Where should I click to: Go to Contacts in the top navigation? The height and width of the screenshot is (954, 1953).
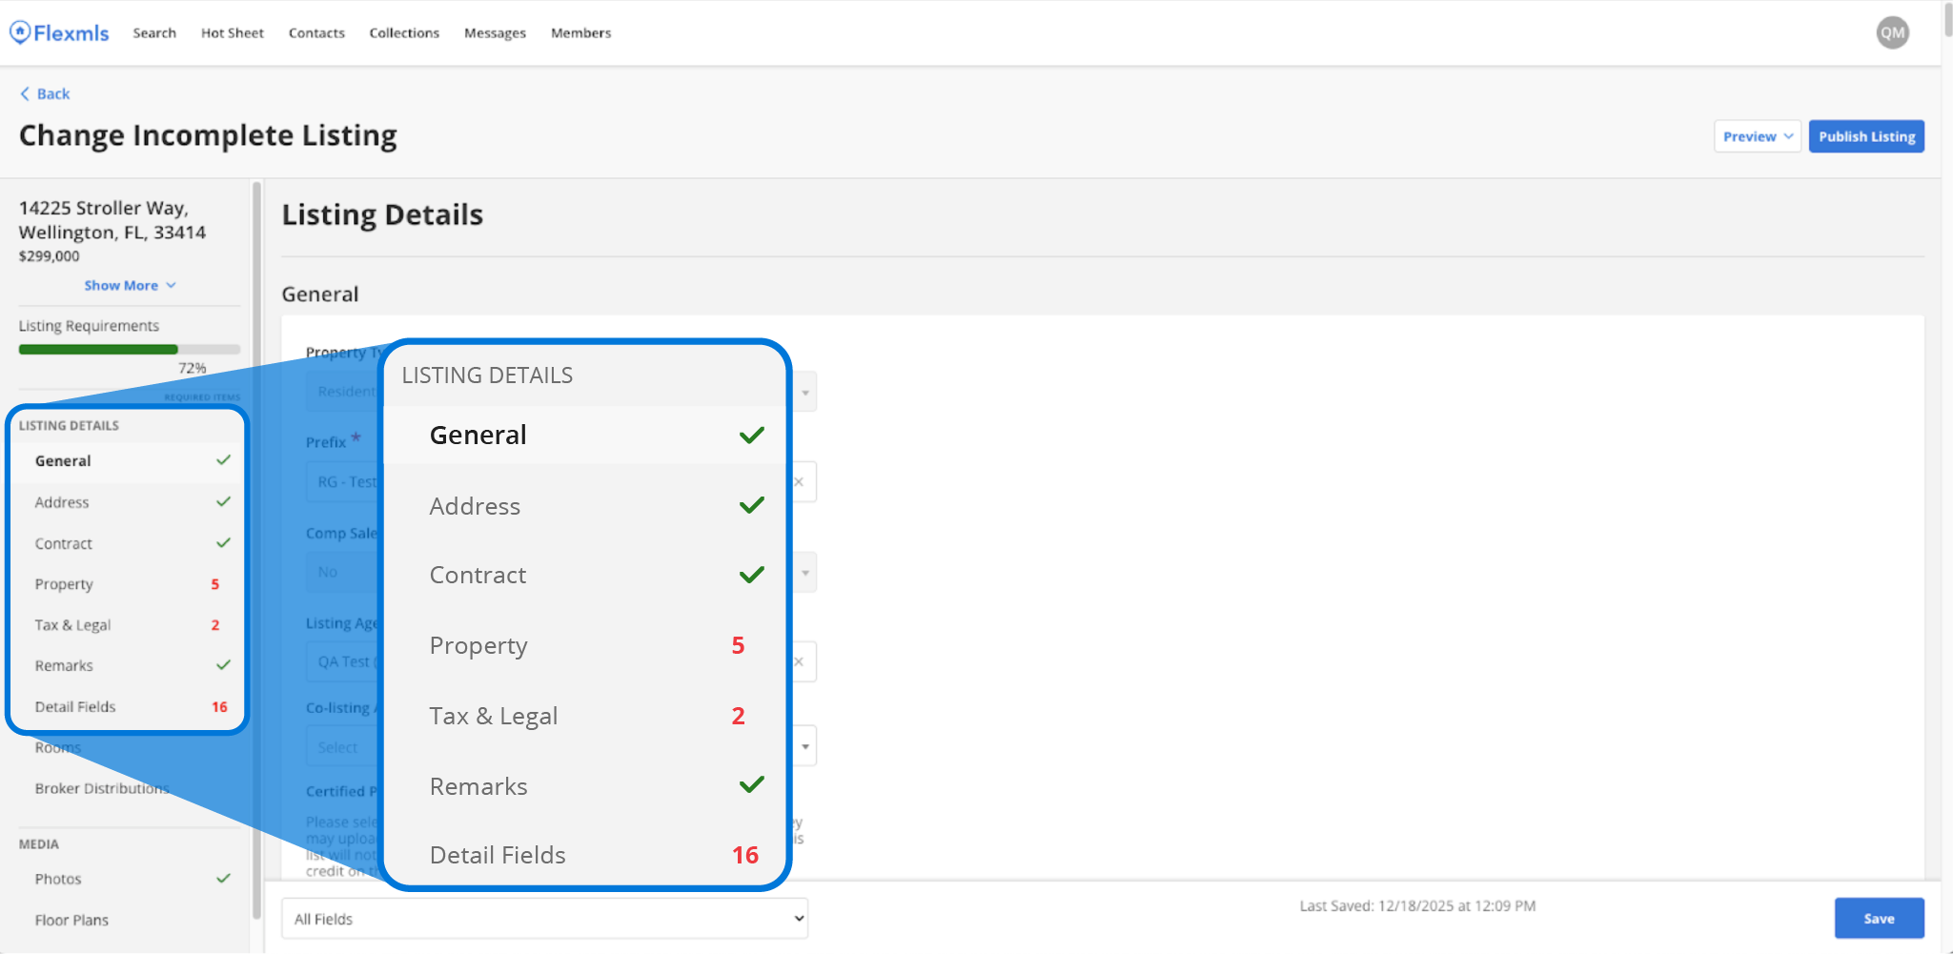[x=316, y=32]
